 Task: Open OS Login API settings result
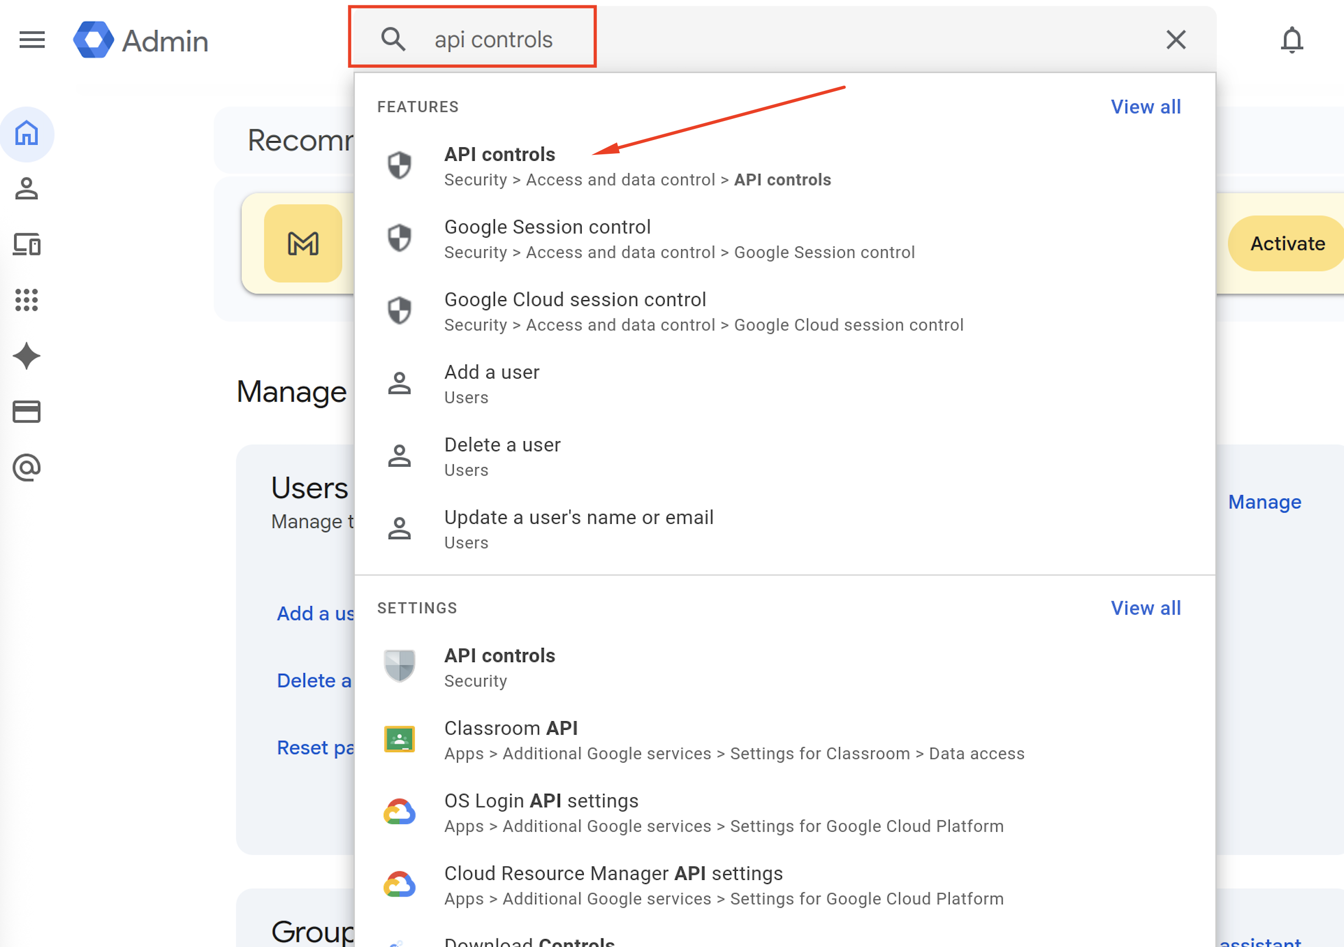pos(785,812)
